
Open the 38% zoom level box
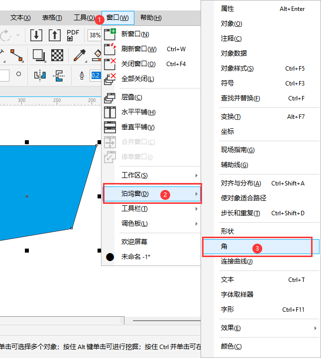[95, 35]
